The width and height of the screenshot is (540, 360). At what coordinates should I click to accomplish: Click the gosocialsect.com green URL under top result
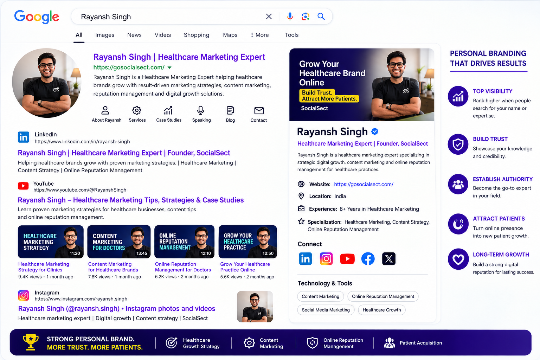click(129, 67)
